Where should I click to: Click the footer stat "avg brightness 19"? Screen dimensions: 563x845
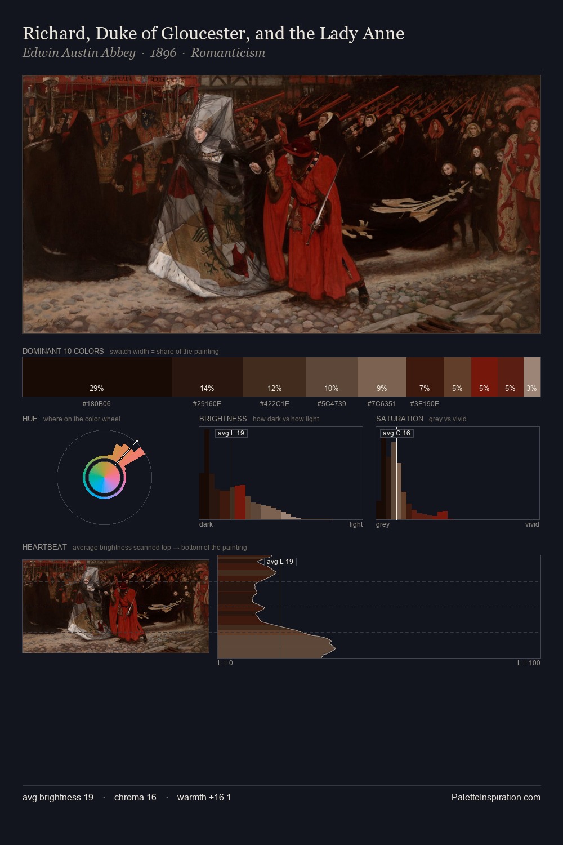(58, 798)
